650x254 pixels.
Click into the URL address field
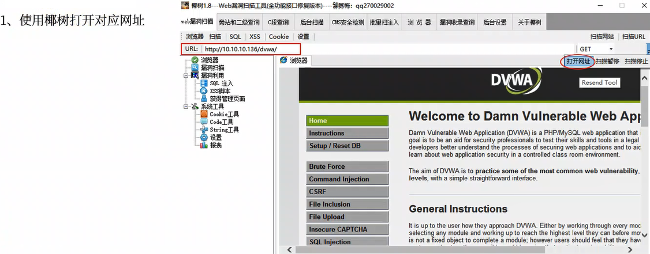[389, 49]
